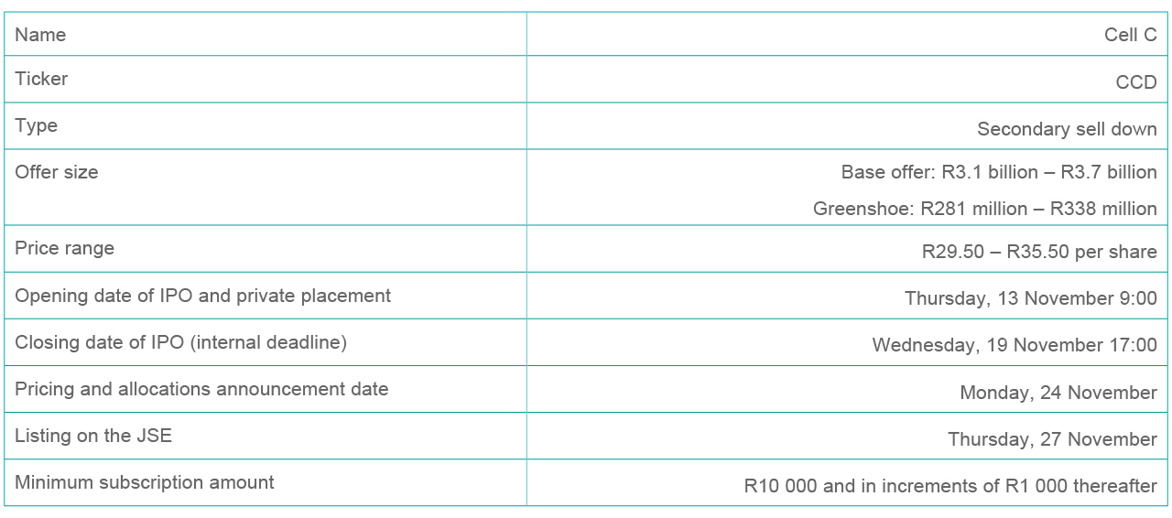The height and width of the screenshot is (518, 1172).
Task: Select the "Wednesday, 19 November 17:00" value
Action: pyautogui.click(x=1015, y=345)
